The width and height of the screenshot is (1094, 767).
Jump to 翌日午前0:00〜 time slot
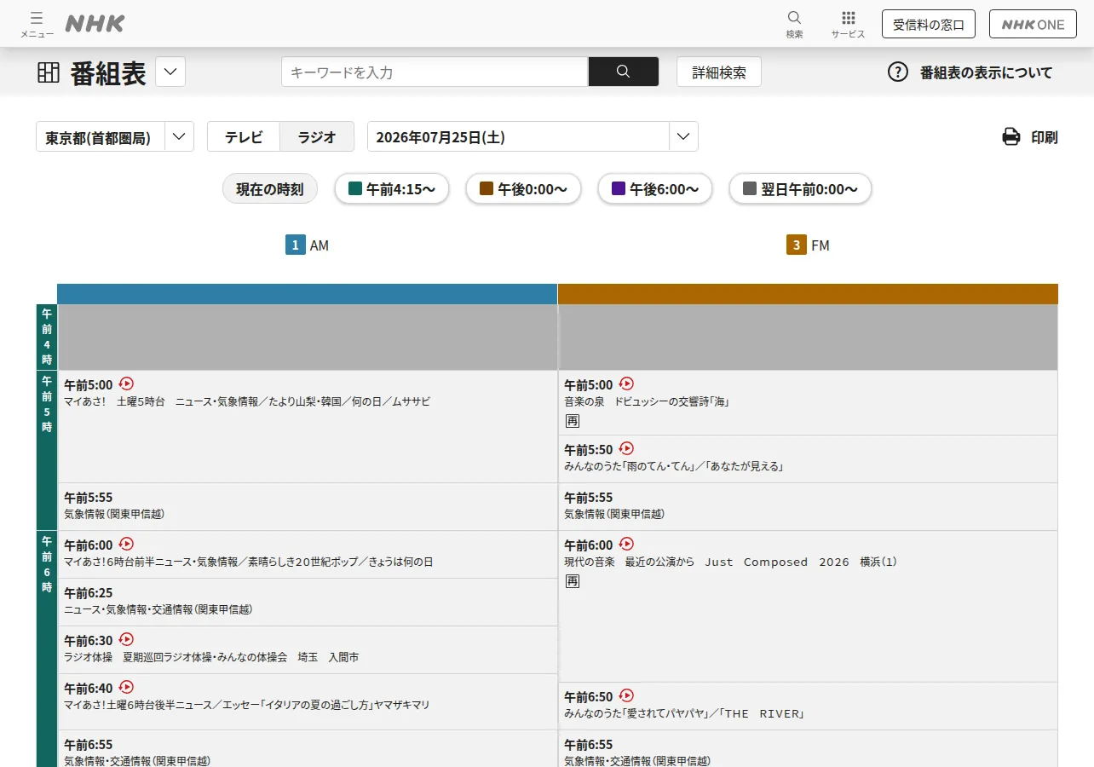click(800, 189)
